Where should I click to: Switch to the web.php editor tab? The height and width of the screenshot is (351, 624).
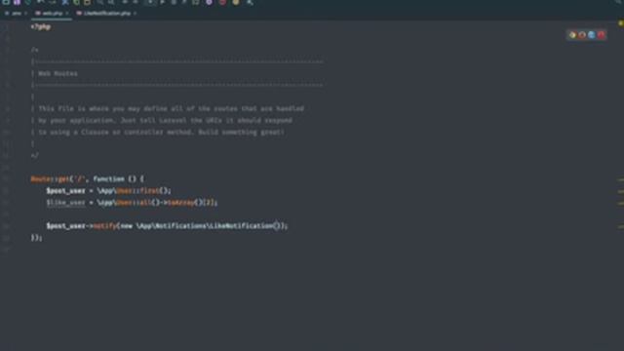pyautogui.click(x=52, y=13)
